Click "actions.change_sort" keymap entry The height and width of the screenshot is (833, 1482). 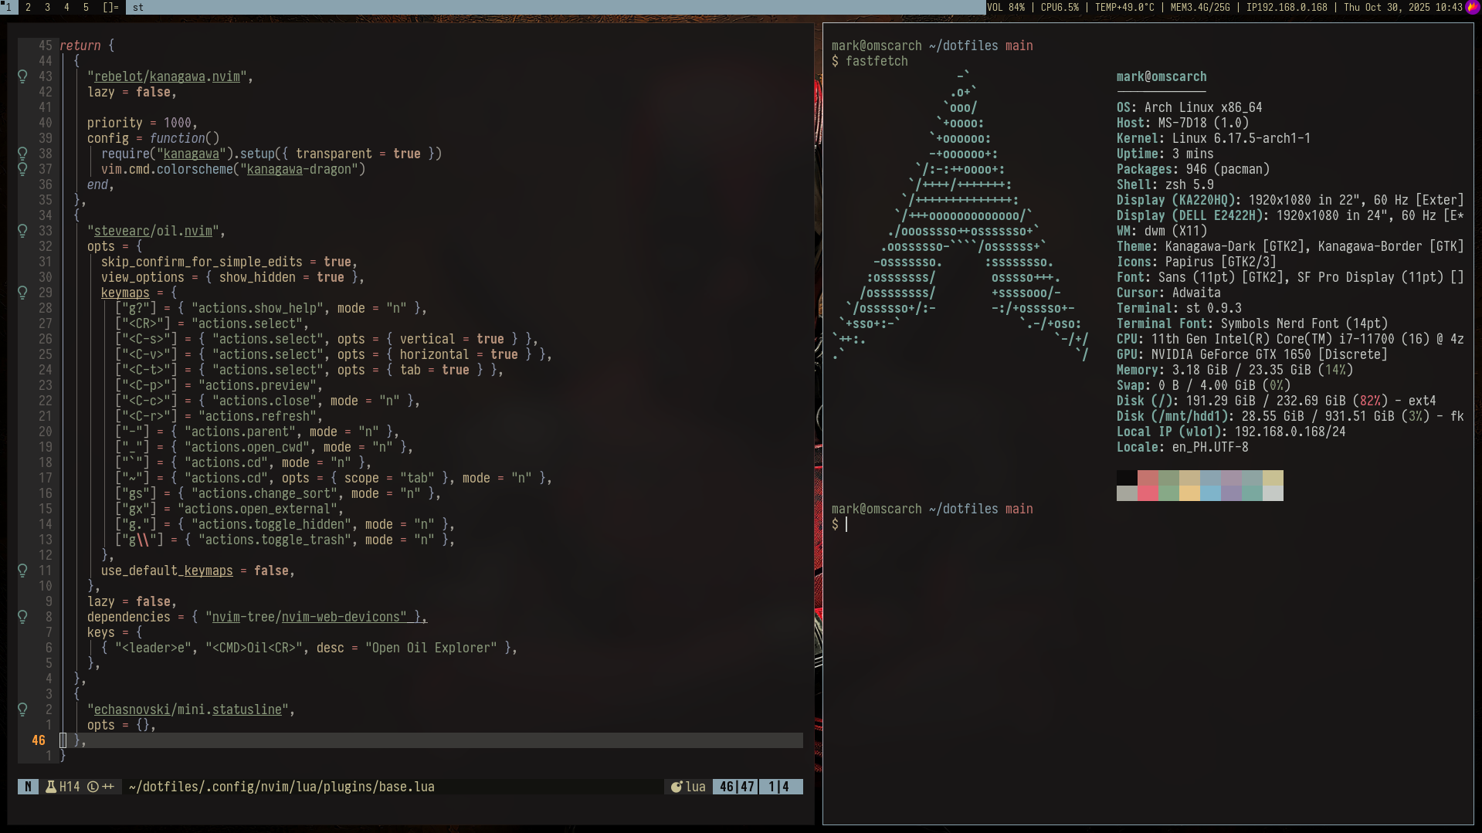(264, 493)
